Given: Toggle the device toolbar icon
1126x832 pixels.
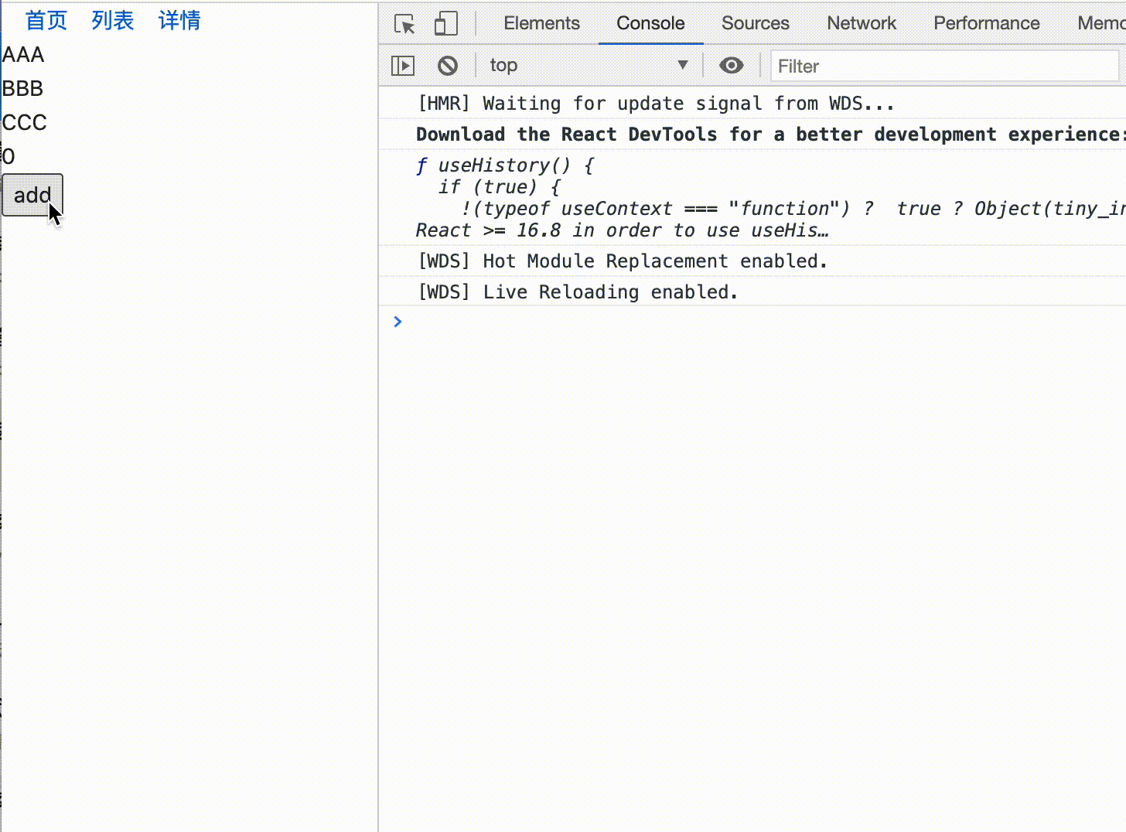Looking at the screenshot, I should [446, 24].
